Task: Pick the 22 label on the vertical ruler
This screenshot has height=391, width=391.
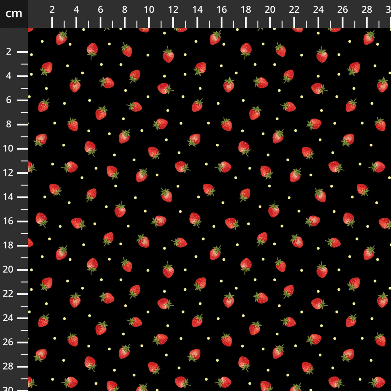Action: tap(8, 294)
